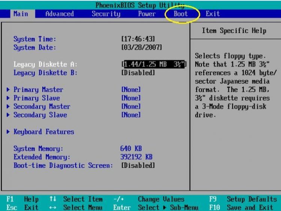The width and height of the screenshot is (281, 211).
Task: Click the 392192 KB value
Action: [136, 157]
